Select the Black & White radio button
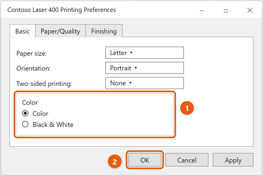The height and width of the screenshot is (176, 263). click(25, 124)
